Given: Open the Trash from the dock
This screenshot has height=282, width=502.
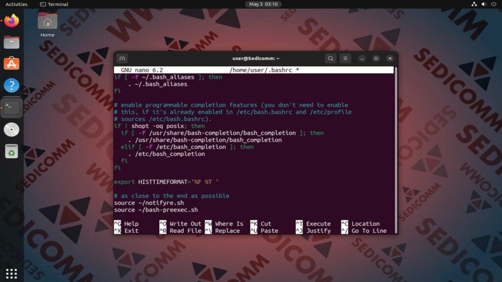Looking at the screenshot, I should [12, 151].
